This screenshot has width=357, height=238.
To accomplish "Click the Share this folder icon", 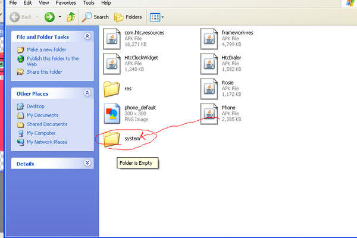I will click(x=20, y=72).
